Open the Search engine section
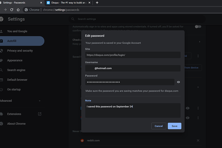The width and height of the screenshot is (222, 148). pos(16,70)
